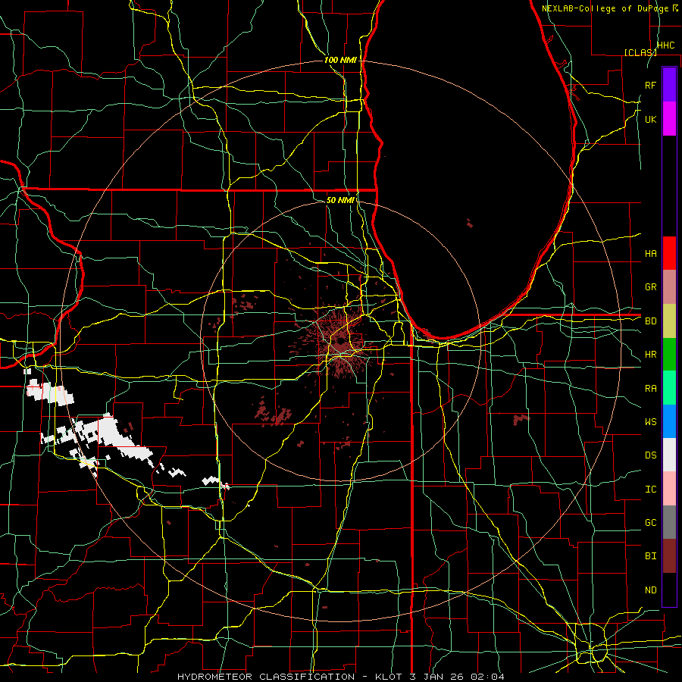Click the KLOT radar site identifier
Screen dimensions: 682x682
[x=389, y=677]
